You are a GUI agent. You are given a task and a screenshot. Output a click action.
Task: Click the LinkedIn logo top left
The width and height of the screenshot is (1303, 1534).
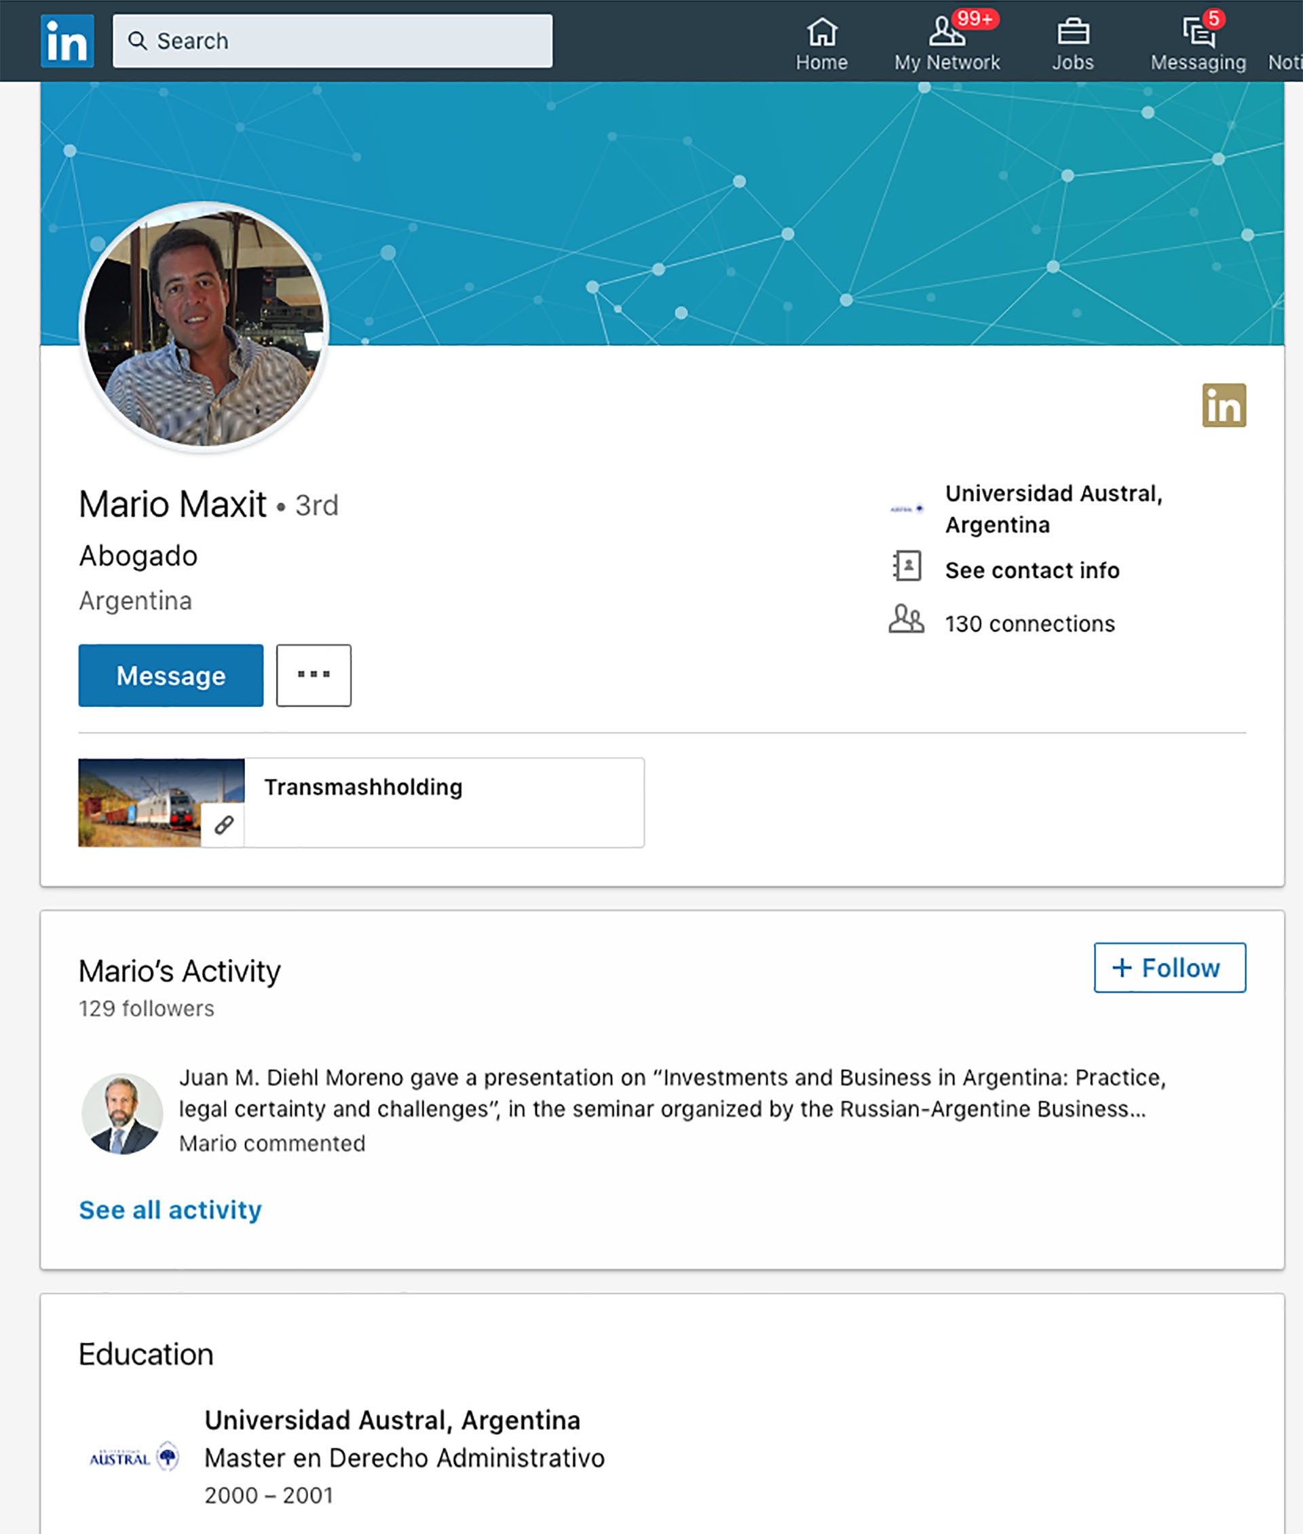pyautogui.click(x=67, y=40)
